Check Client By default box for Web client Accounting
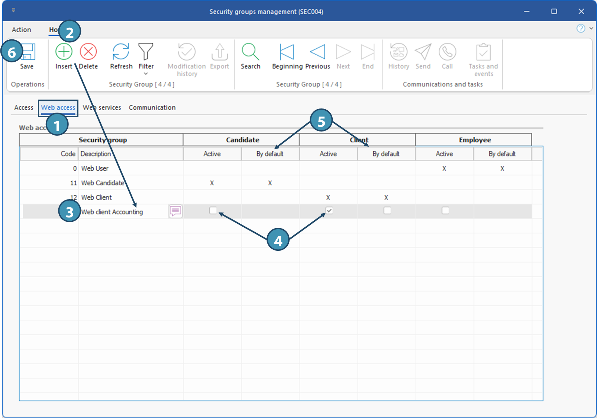Screen dimensions: 597x418 387,211
